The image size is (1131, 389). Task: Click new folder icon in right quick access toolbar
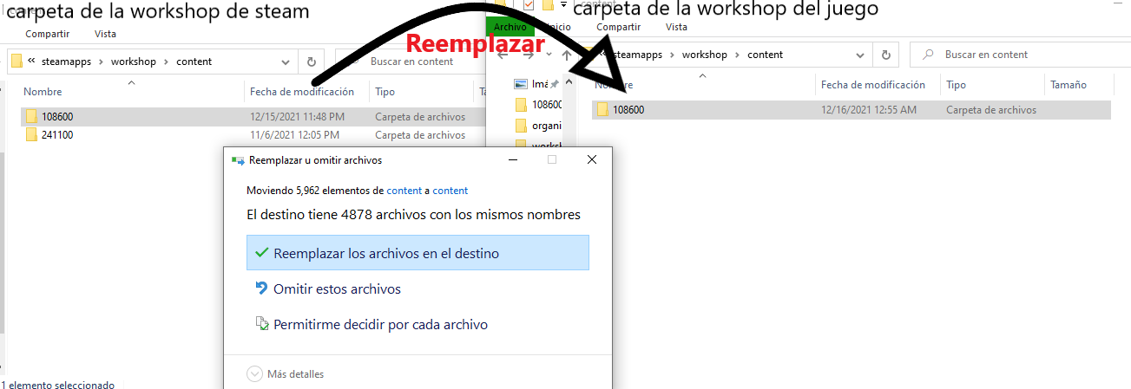(x=549, y=5)
